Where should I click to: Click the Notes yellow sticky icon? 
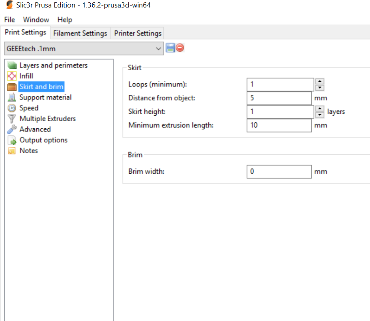[x=12, y=151]
